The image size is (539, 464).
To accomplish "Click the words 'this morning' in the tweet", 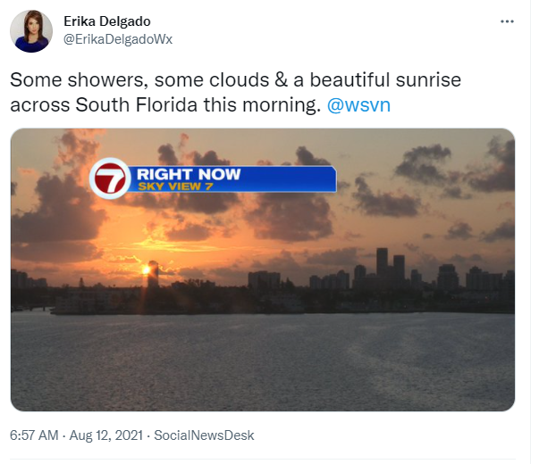I will point(262,105).
